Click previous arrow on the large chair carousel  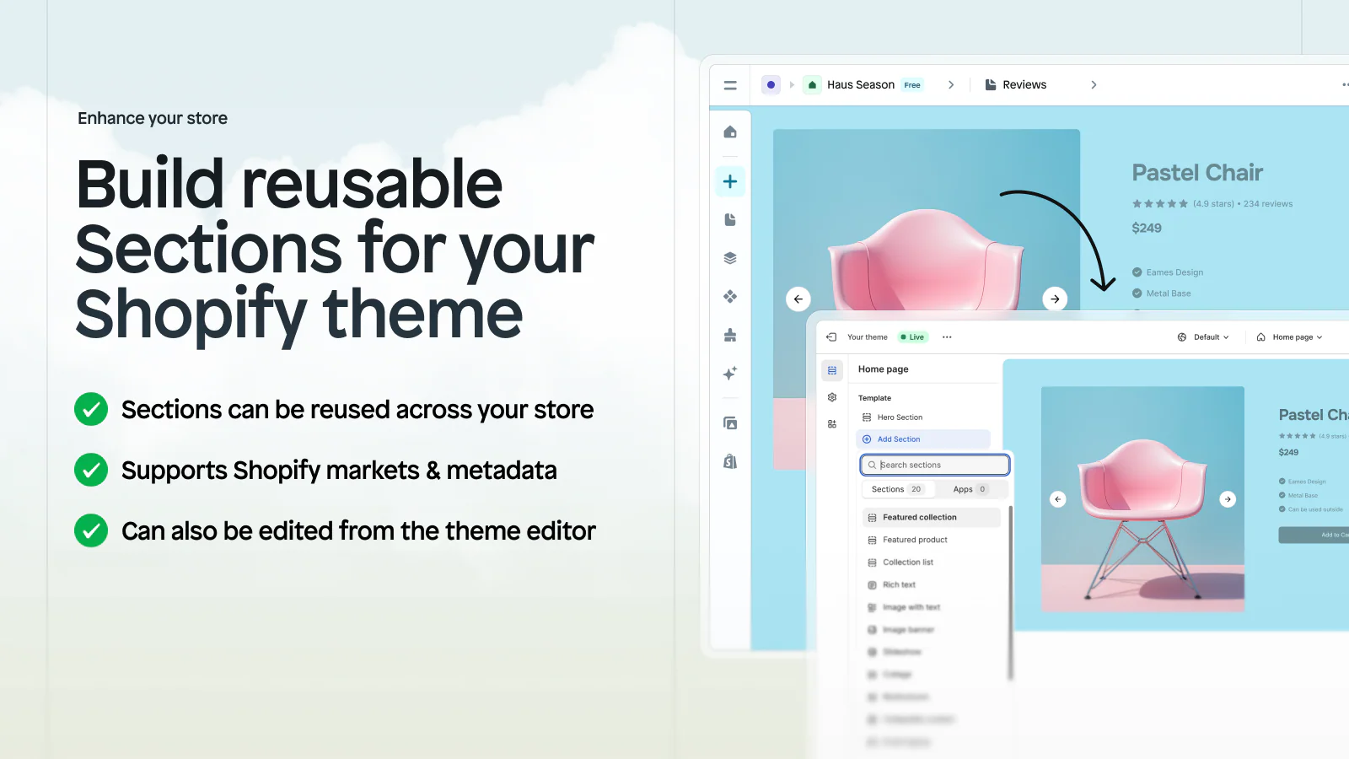coord(798,299)
